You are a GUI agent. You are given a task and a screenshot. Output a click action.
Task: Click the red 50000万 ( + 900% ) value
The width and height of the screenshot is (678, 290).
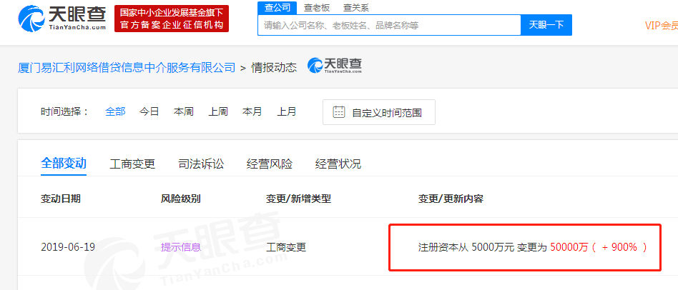(x=599, y=247)
